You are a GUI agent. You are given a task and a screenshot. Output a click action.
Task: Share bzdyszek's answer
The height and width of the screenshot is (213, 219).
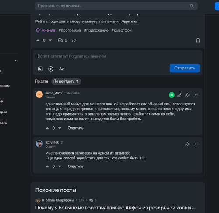click(187, 144)
